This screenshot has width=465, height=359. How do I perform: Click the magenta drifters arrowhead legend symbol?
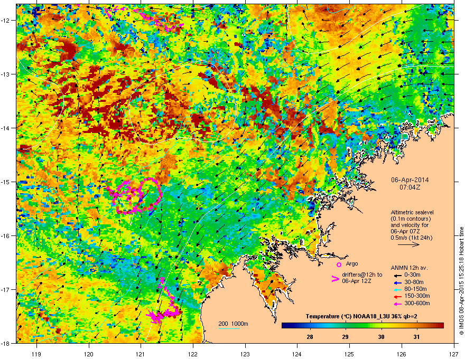click(335, 279)
